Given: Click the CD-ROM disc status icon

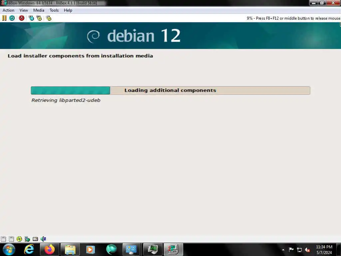Looking at the screenshot, I should [19, 239].
